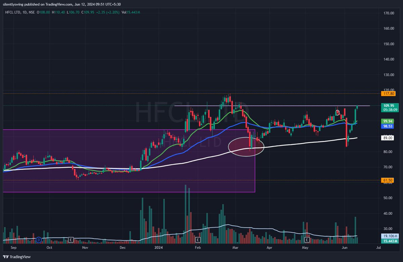Click the Sep label on time axis

[x=13, y=248]
